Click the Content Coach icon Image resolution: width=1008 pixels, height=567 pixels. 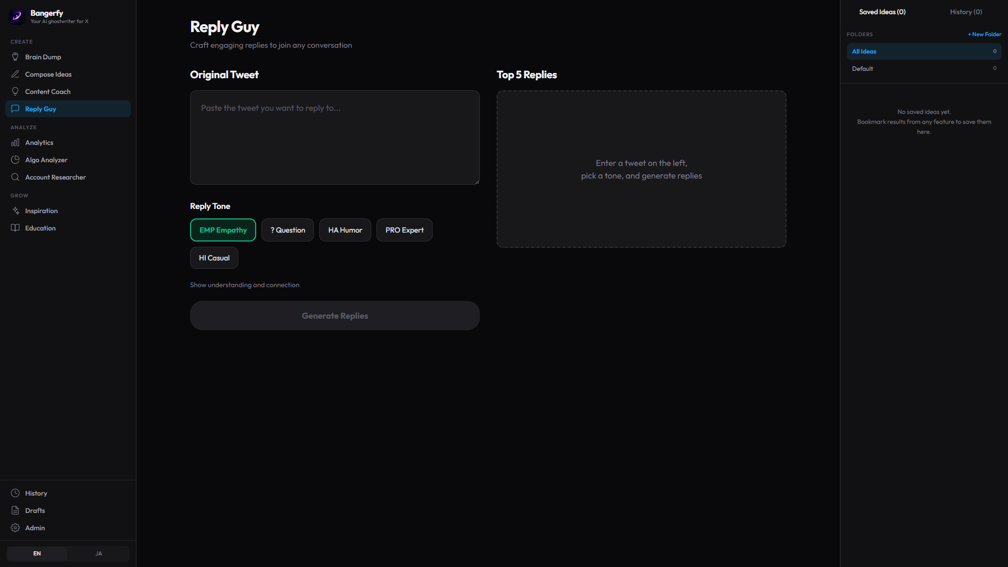[15, 91]
